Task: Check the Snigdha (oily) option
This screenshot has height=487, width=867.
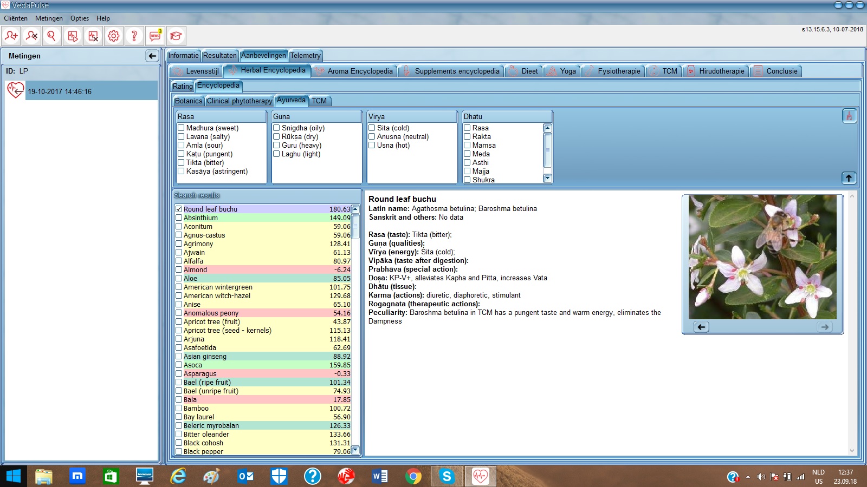Action: pos(276,128)
